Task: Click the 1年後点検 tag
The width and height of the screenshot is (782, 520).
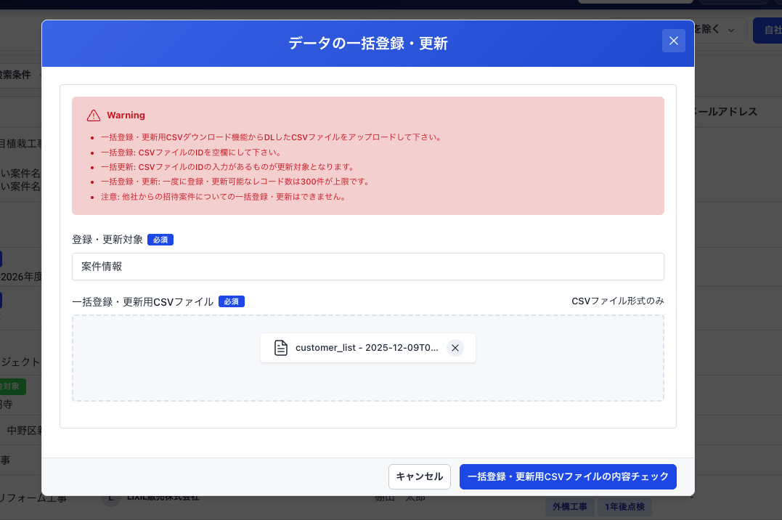Action: tap(624, 506)
